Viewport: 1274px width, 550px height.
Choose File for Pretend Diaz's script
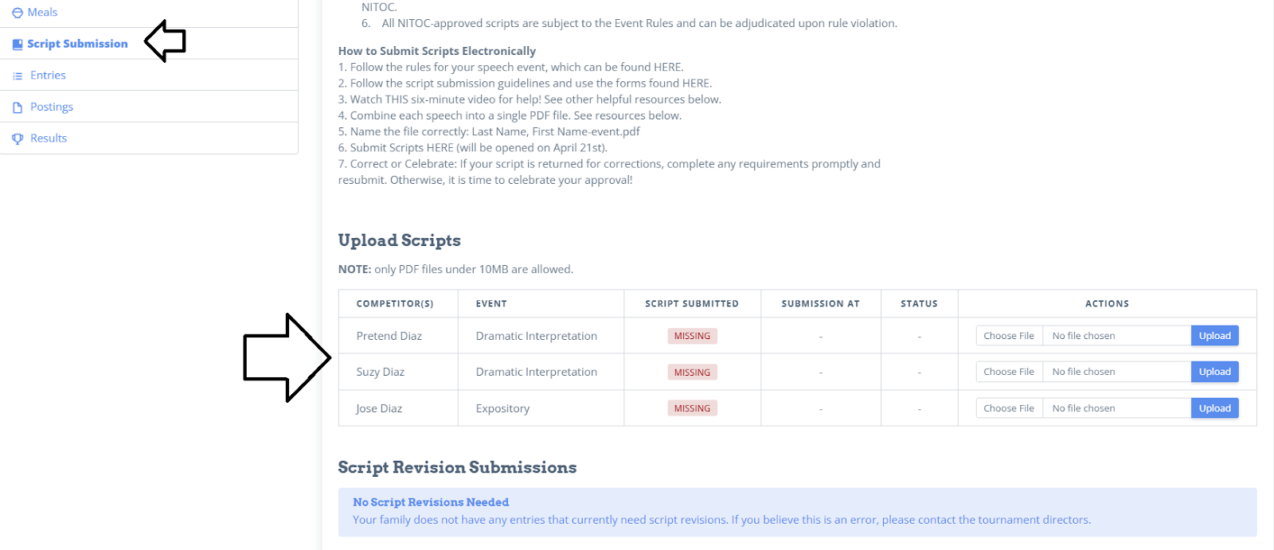(1008, 335)
